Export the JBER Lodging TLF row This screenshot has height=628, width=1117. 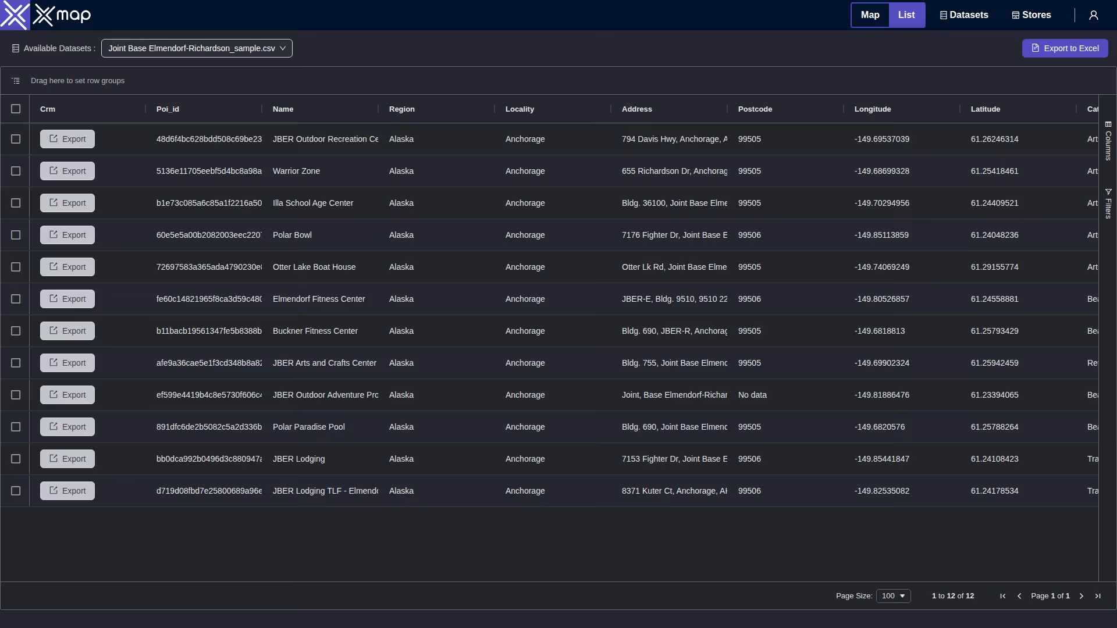coord(67,491)
